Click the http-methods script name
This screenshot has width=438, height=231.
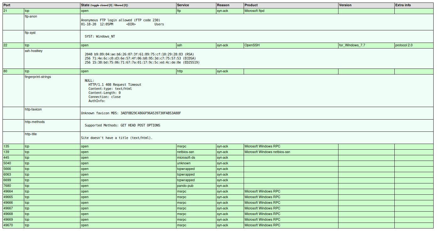(35, 122)
